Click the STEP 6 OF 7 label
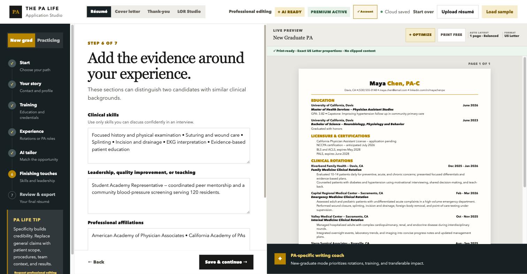The height and width of the screenshot is (274, 527). (102, 43)
